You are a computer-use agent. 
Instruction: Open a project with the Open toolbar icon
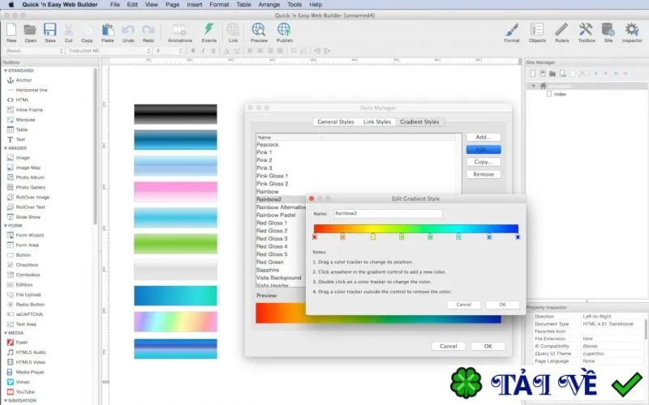pyautogui.click(x=30, y=32)
